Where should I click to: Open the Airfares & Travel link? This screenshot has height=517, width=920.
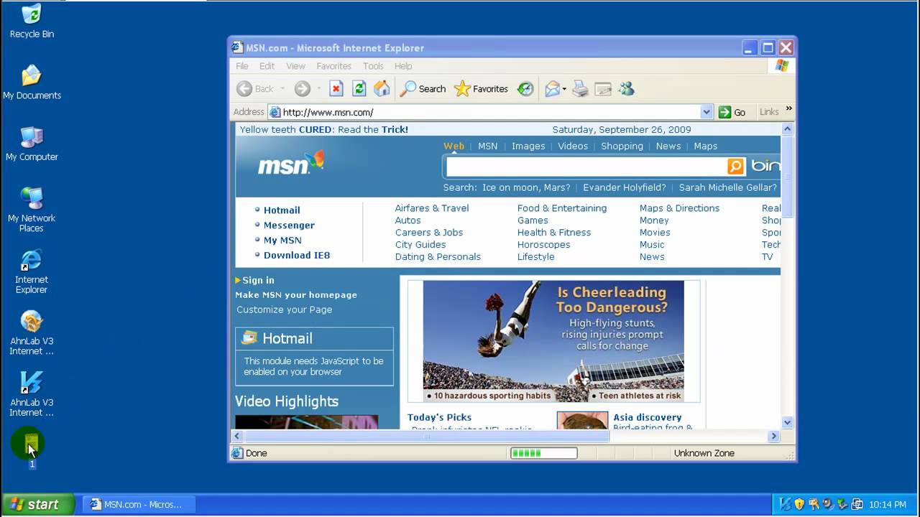pyautogui.click(x=432, y=208)
